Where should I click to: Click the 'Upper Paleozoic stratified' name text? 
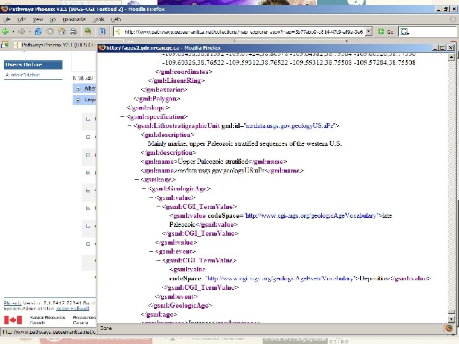click(214, 161)
